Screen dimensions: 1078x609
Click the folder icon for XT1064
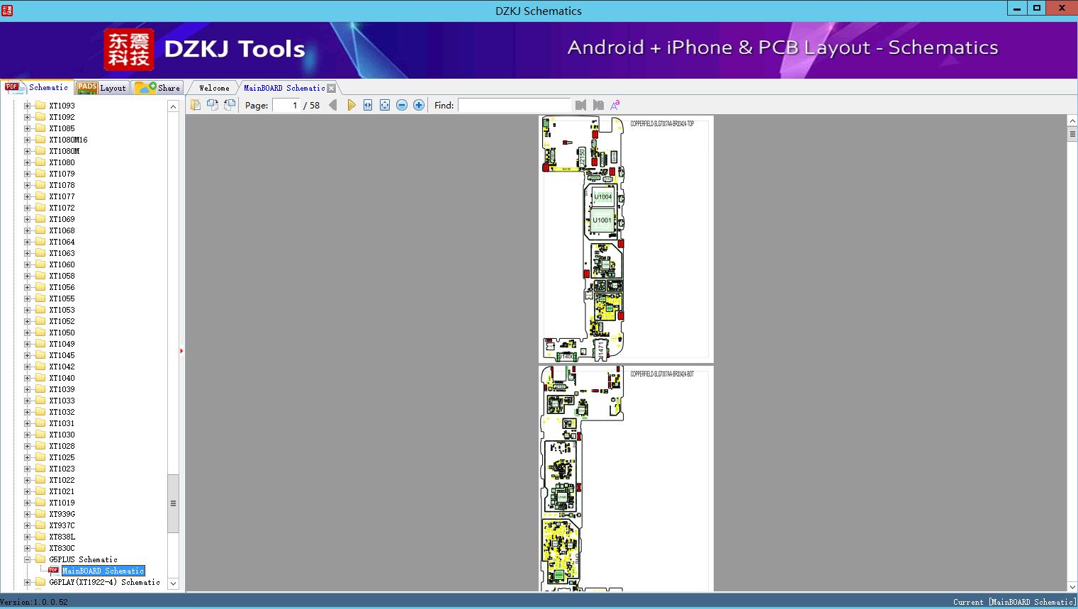click(40, 242)
